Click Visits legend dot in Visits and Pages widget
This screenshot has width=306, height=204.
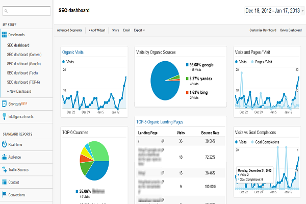tap(236, 62)
